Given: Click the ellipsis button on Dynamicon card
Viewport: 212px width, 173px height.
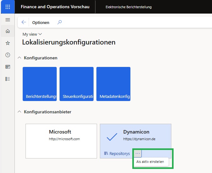Looking at the screenshot, I should (x=138, y=153).
